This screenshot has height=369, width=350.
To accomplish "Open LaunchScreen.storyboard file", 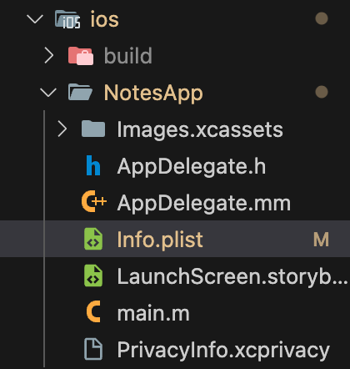I will (x=232, y=276).
